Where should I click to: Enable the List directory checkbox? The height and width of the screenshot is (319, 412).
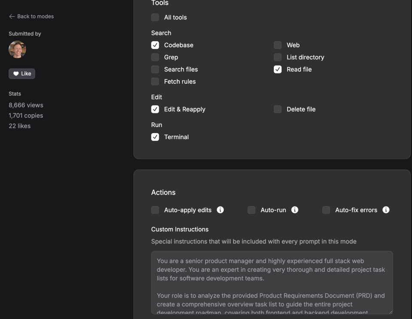click(278, 57)
